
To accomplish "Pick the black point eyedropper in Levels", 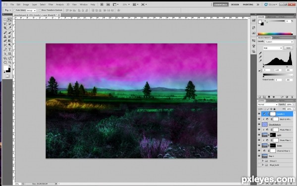I will click(x=260, y=53).
